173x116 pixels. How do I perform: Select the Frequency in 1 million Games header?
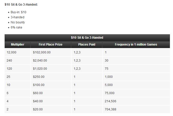click(x=136, y=45)
